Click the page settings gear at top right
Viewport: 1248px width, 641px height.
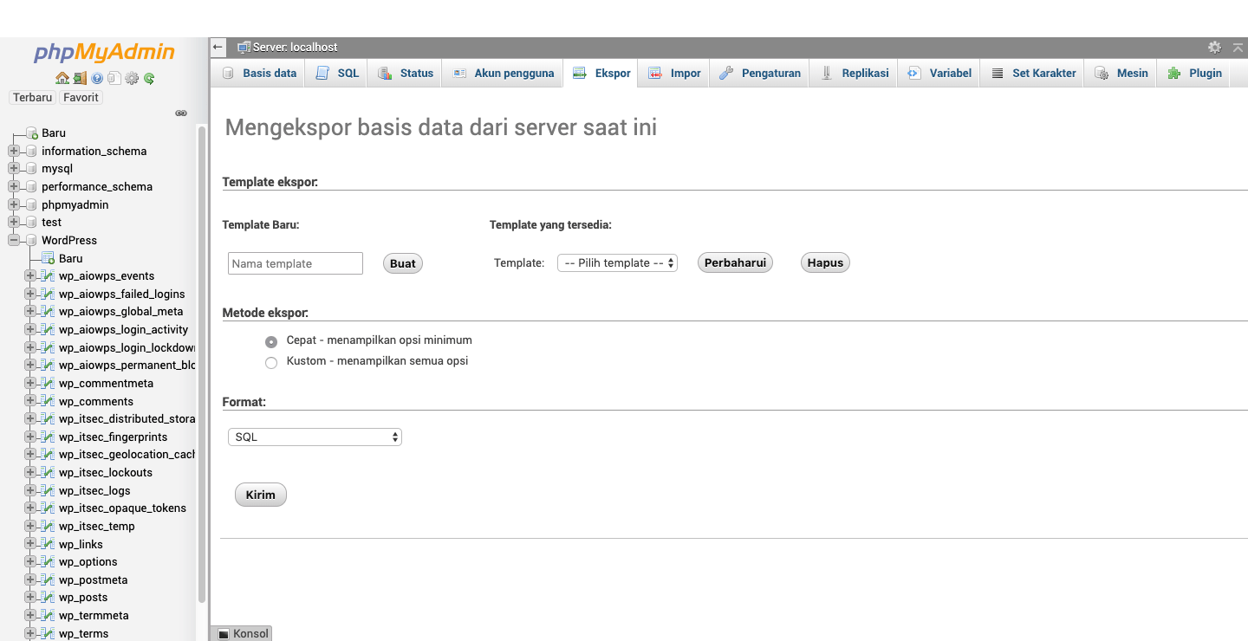click(1214, 47)
